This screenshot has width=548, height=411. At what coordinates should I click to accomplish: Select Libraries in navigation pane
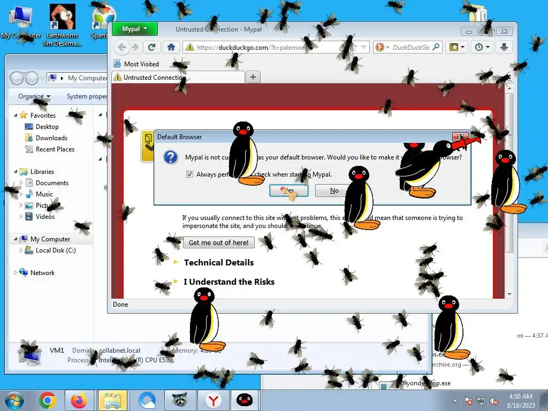coord(42,172)
